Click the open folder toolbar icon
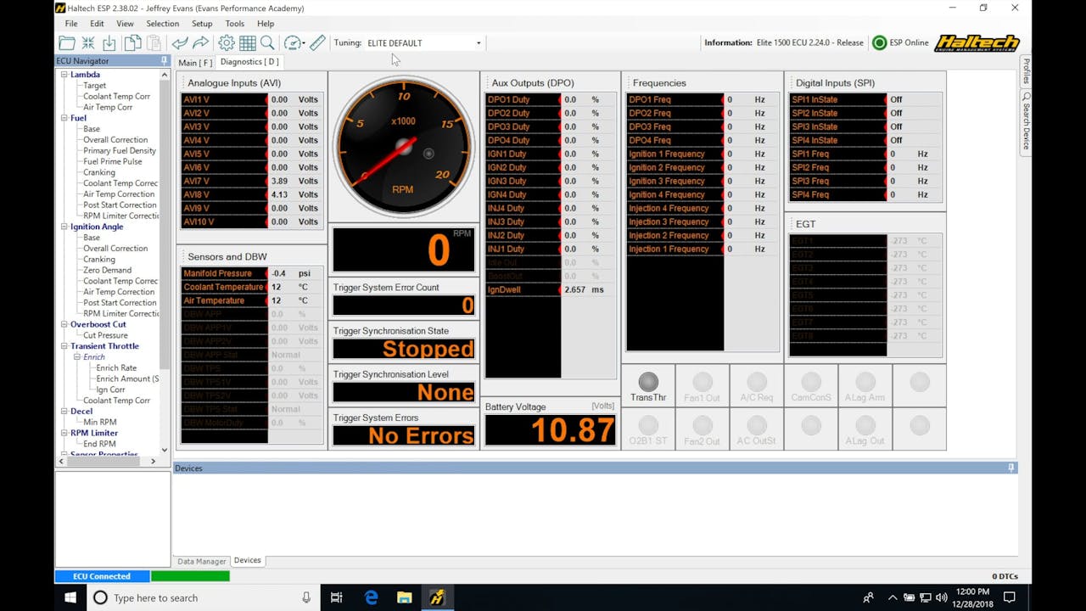 tap(67, 43)
